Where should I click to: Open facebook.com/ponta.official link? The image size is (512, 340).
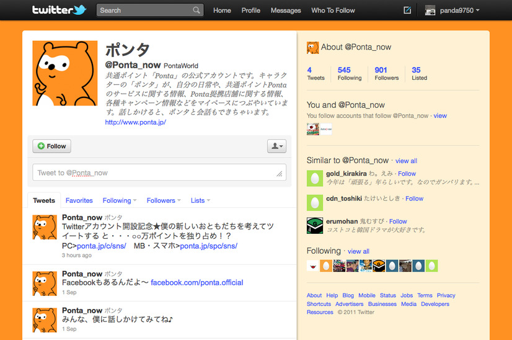tap(197, 282)
